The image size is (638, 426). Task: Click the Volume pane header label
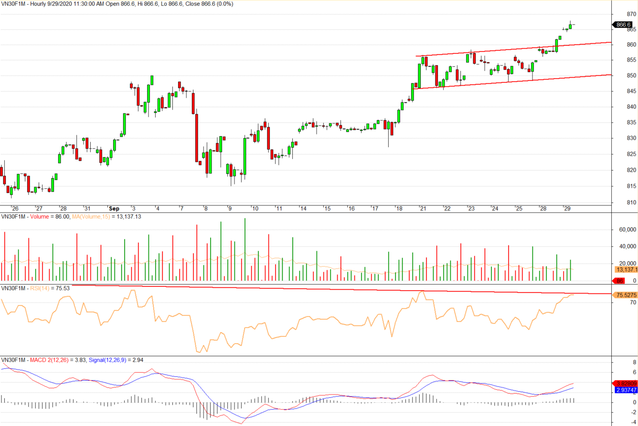click(35, 216)
